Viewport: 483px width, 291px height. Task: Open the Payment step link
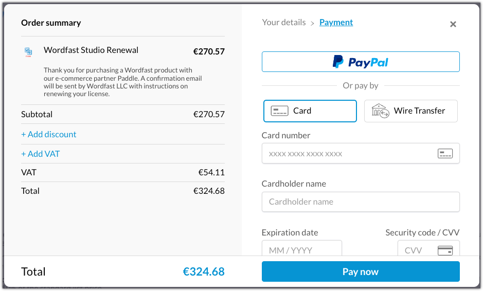click(x=336, y=23)
